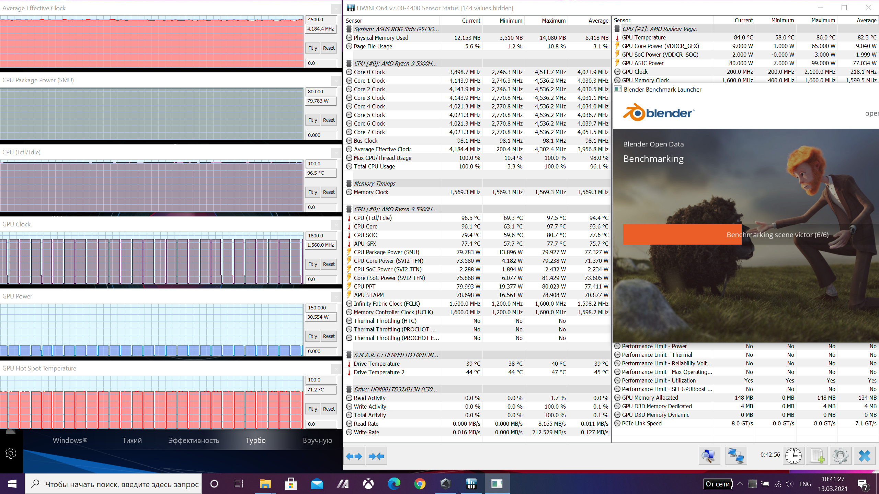The image size is (879, 494).
Task: Open Google Chrome from the taskbar
Action: [x=420, y=484]
